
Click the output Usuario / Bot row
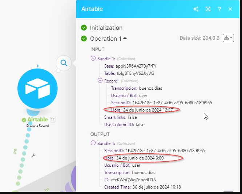[x=122, y=165]
